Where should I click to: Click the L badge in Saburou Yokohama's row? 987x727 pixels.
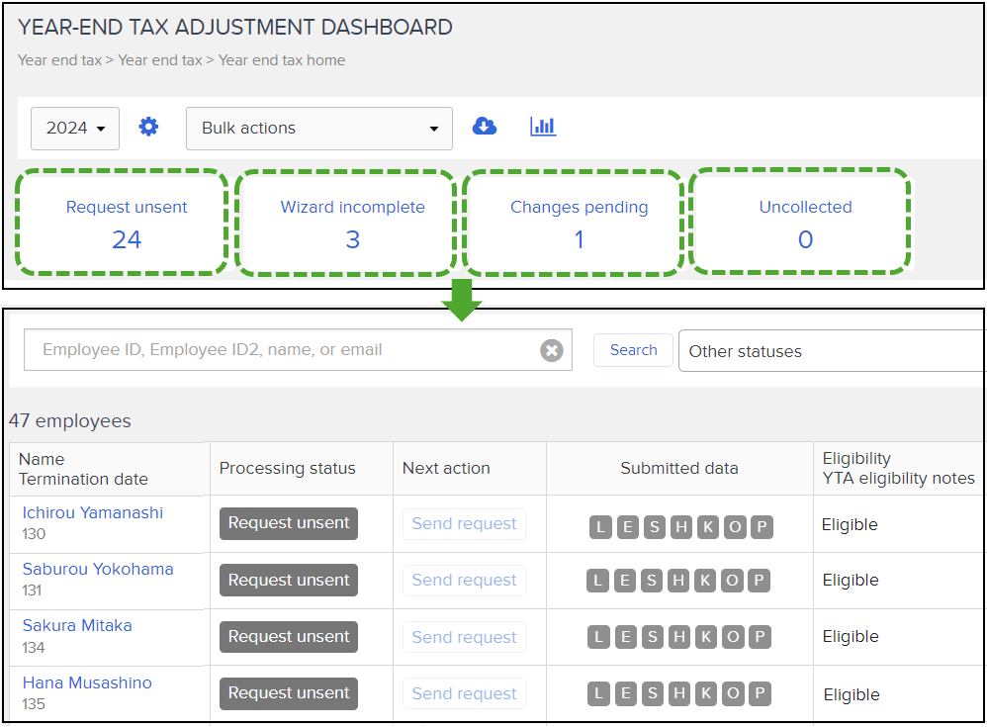pos(598,581)
